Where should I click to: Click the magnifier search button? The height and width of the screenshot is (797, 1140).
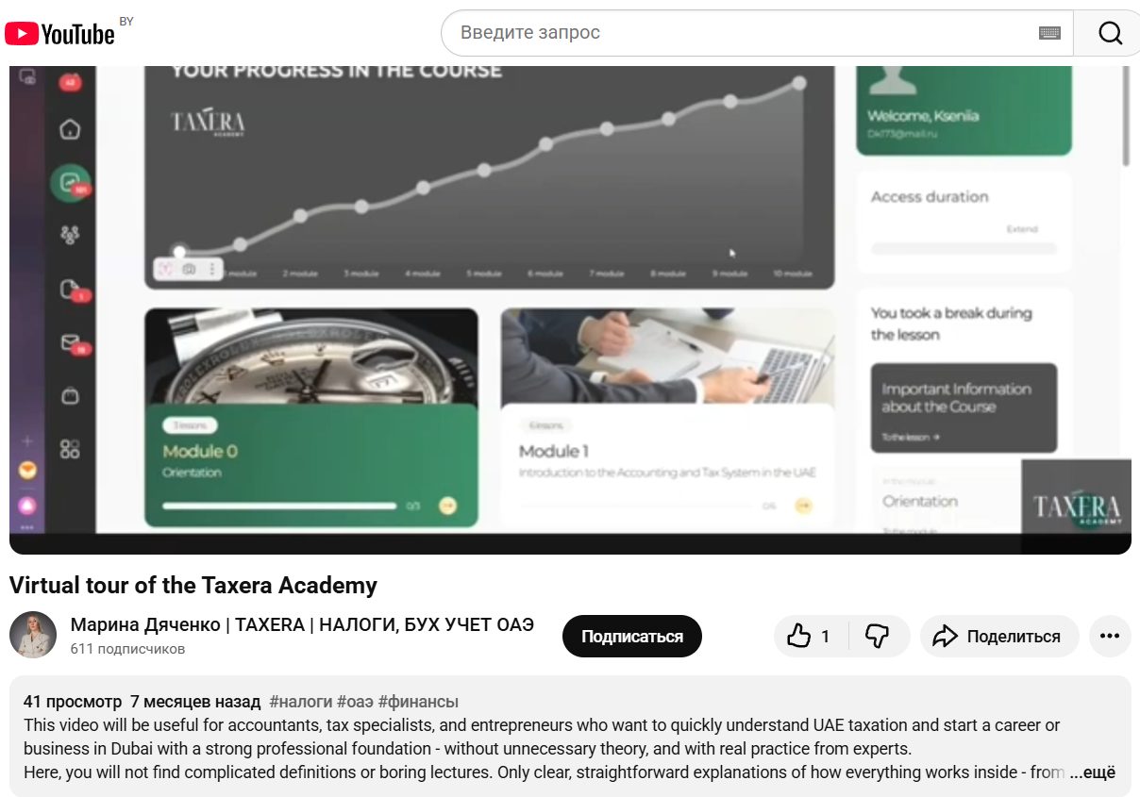(x=1110, y=33)
